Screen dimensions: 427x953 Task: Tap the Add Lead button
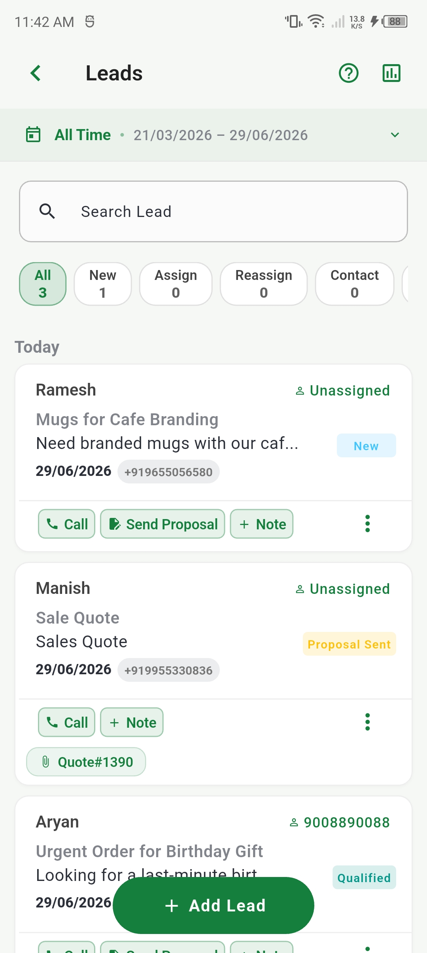click(213, 905)
